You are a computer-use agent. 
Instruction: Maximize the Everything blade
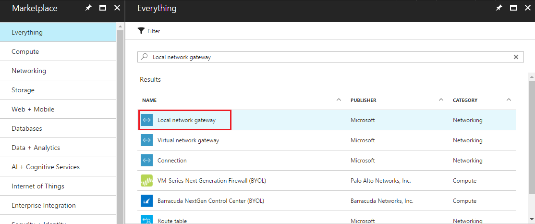coord(513,8)
